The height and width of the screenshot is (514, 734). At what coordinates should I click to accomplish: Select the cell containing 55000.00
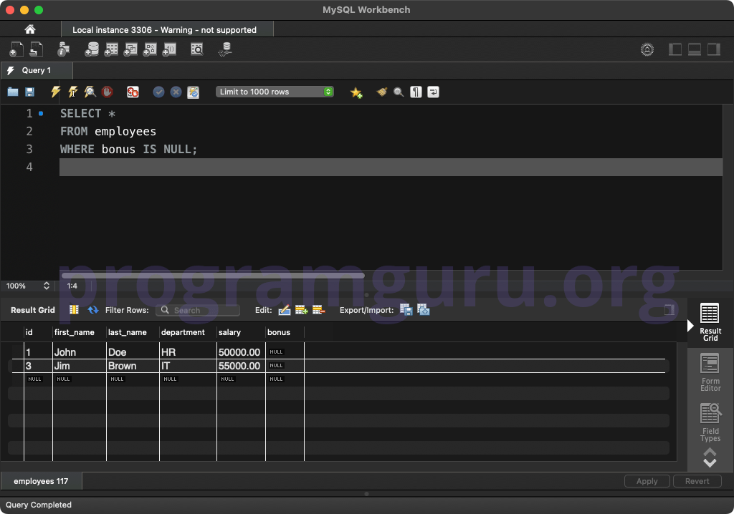tap(241, 366)
